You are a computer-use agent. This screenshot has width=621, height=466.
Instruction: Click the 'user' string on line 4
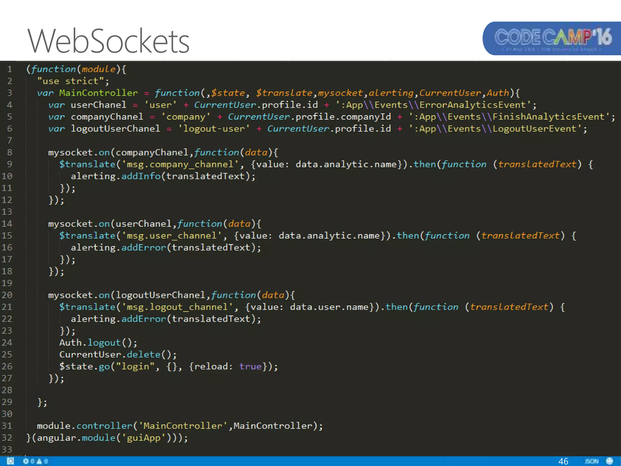[160, 105]
